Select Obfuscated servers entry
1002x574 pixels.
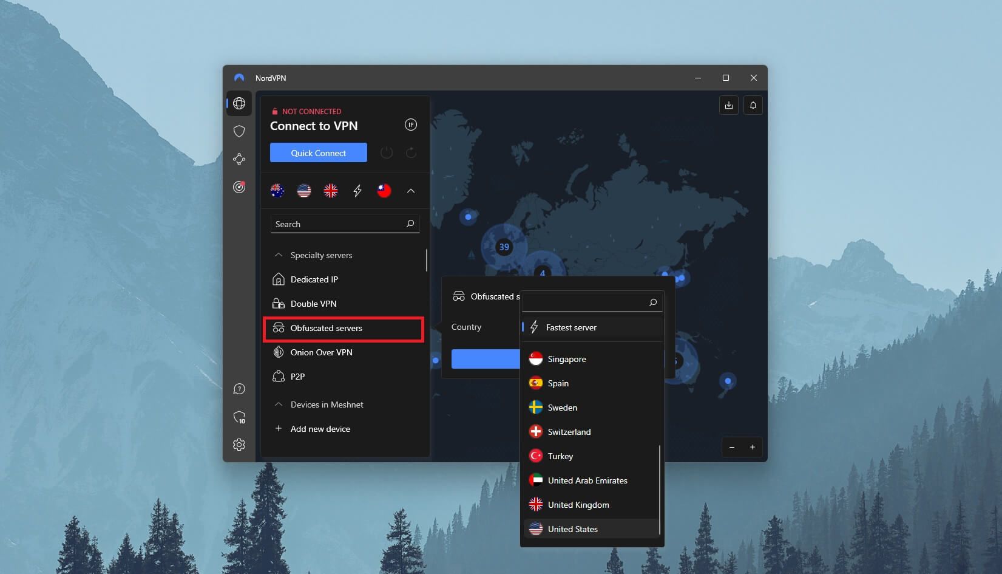pyautogui.click(x=344, y=329)
